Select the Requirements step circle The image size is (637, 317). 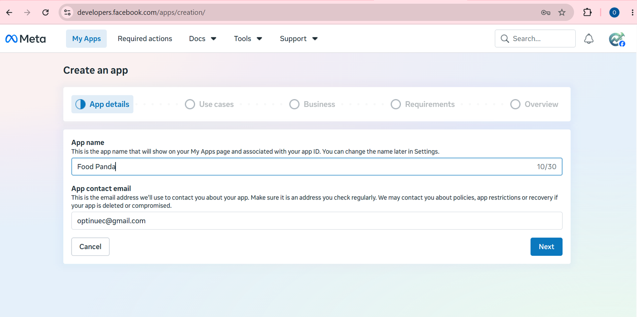tap(396, 104)
